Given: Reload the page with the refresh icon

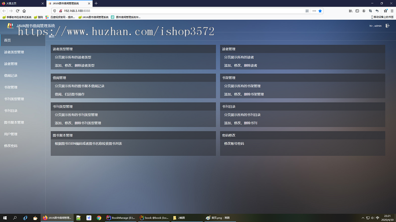Looking at the screenshot, I should click(18, 11).
